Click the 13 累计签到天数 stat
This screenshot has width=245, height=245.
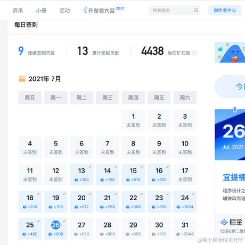click(99, 51)
